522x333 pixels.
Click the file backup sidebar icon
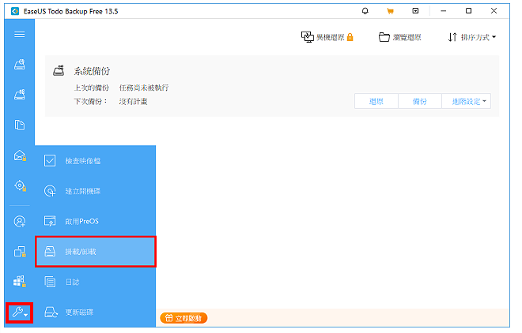20,125
